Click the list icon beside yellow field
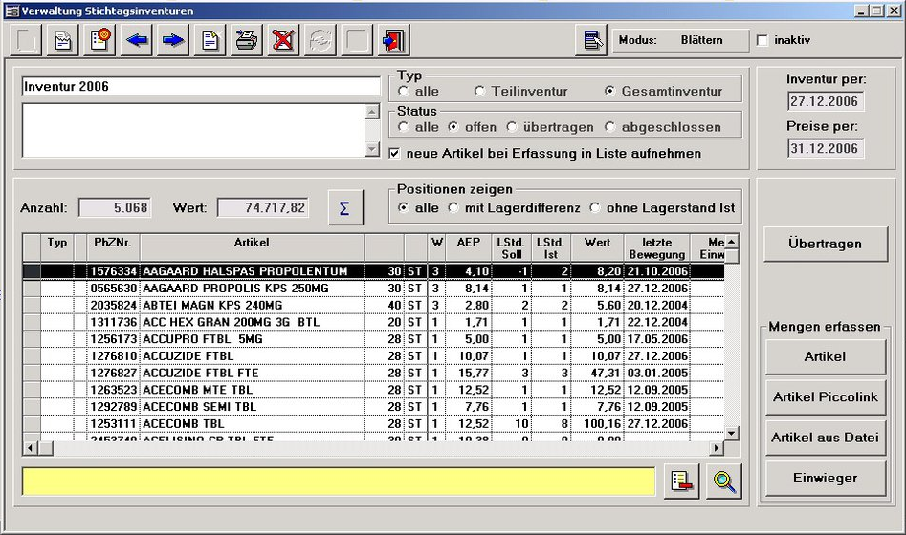The height and width of the screenshot is (535, 906). 683,481
